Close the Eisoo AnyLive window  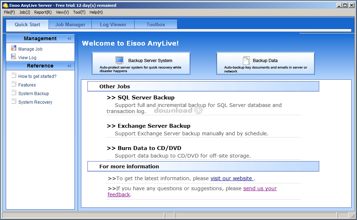352,5
